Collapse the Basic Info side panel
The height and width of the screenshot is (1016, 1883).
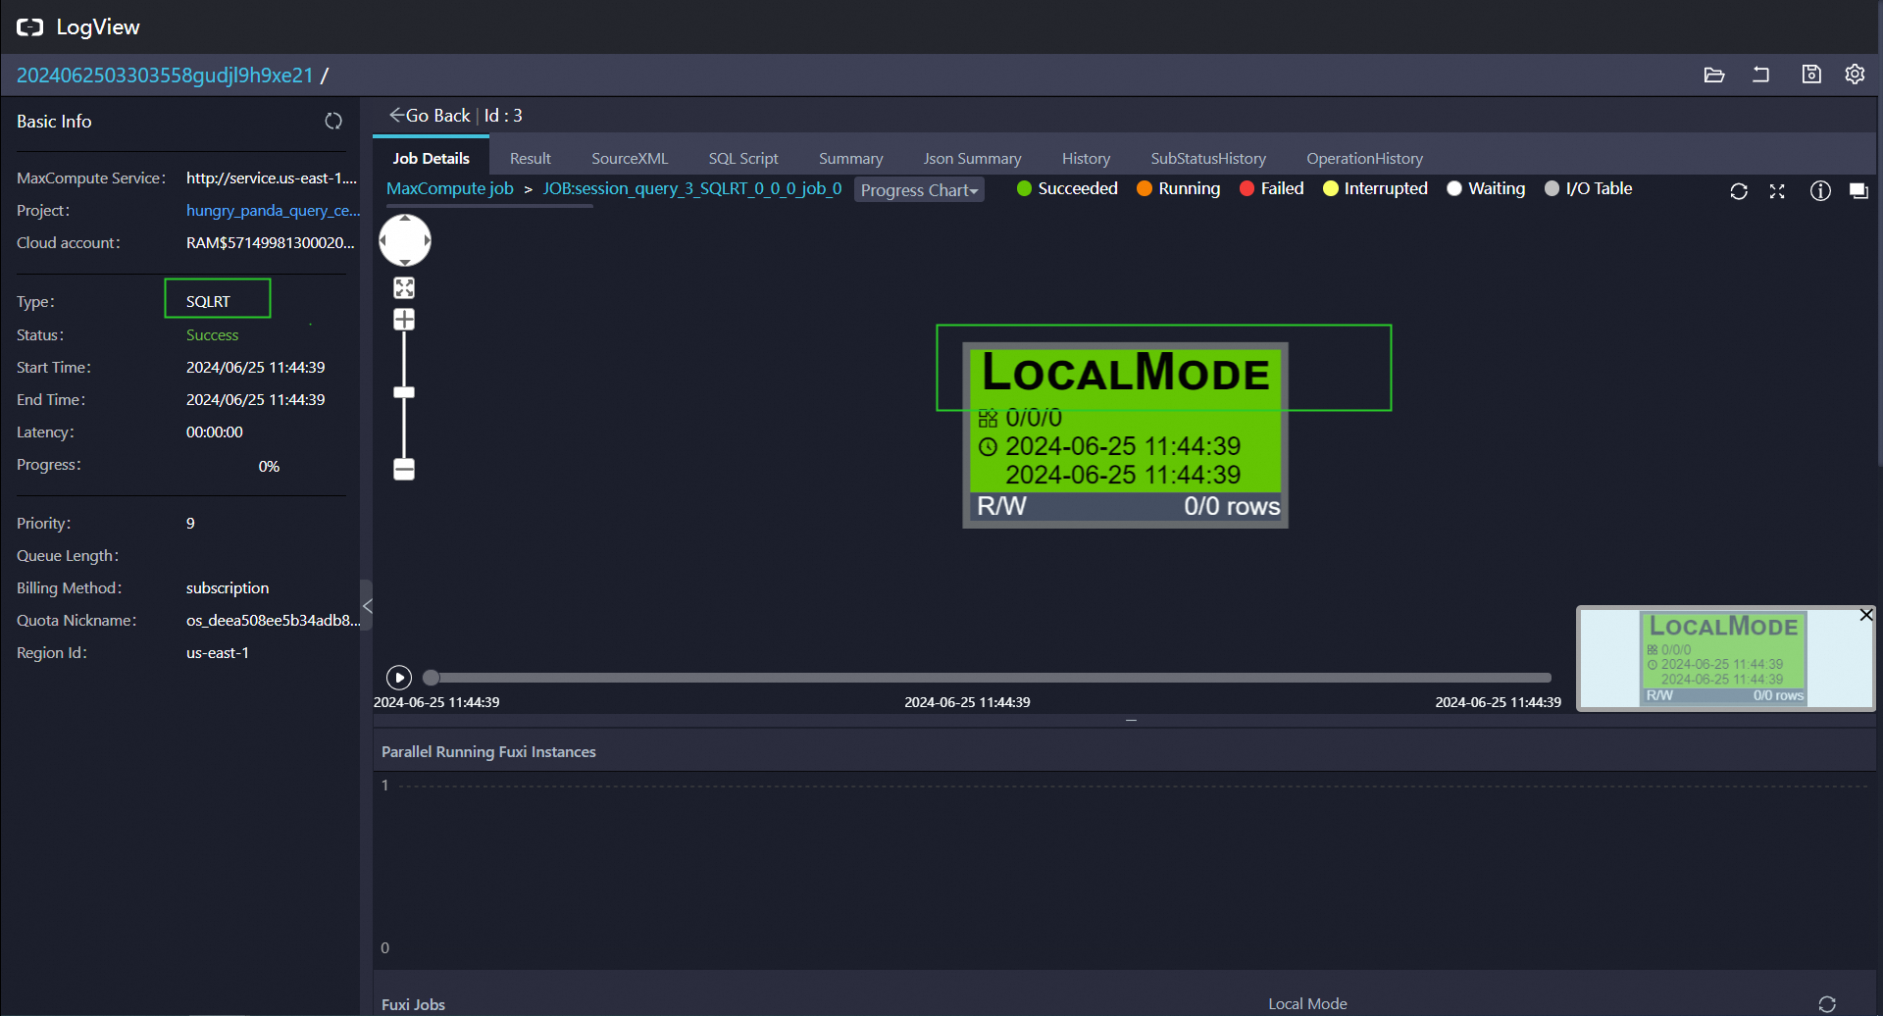point(367,605)
